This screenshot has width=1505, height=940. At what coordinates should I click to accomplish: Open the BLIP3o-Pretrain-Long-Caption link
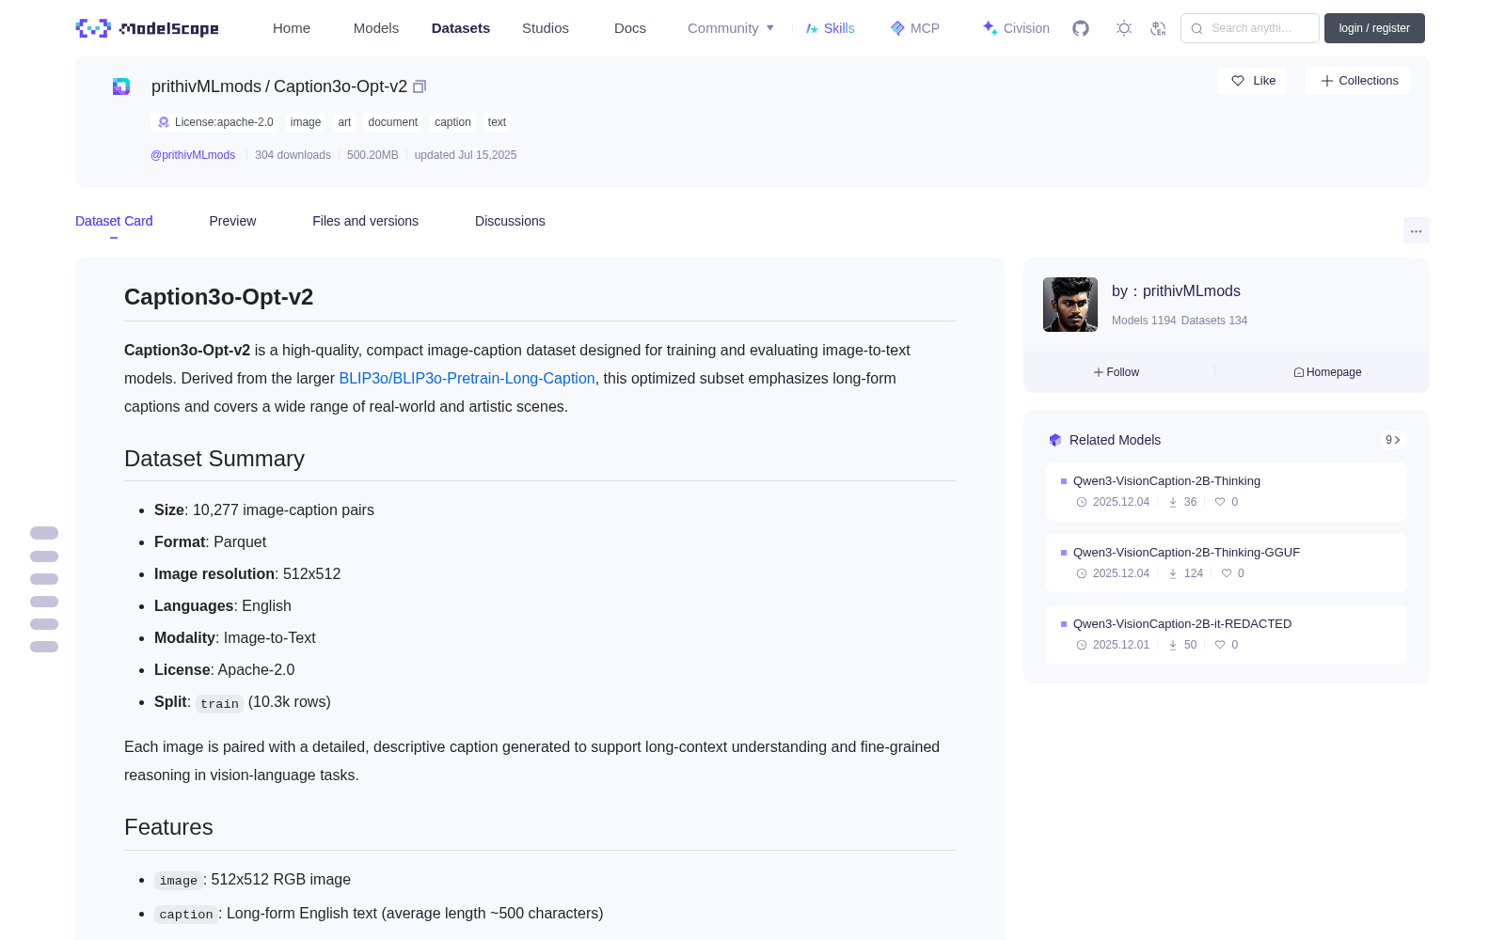pyautogui.click(x=467, y=378)
